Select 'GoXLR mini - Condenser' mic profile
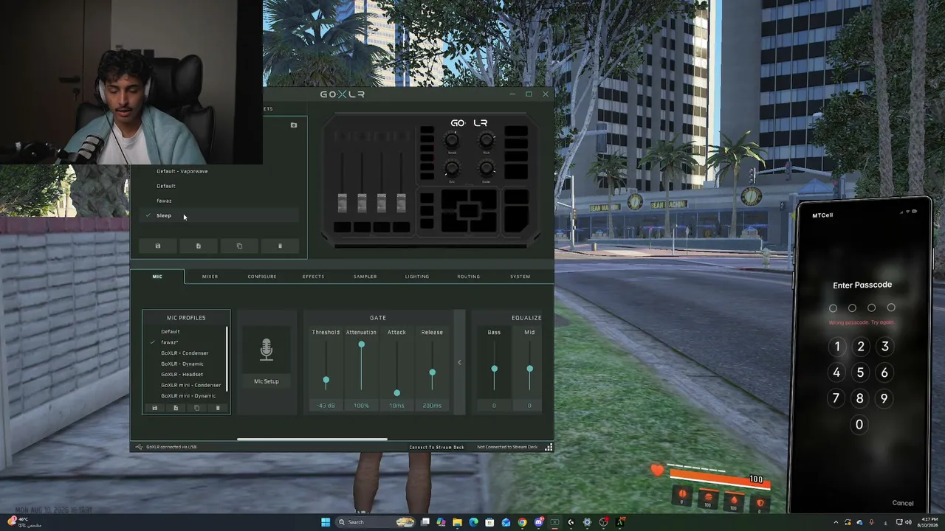This screenshot has width=945, height=531. (x=190, y=385)
